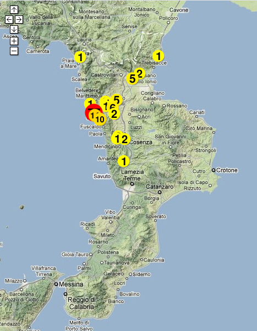Pan the map left with the arrow control
Viewport: 257px width, 331px height.
pyautogui.click(x=9, y=20)
